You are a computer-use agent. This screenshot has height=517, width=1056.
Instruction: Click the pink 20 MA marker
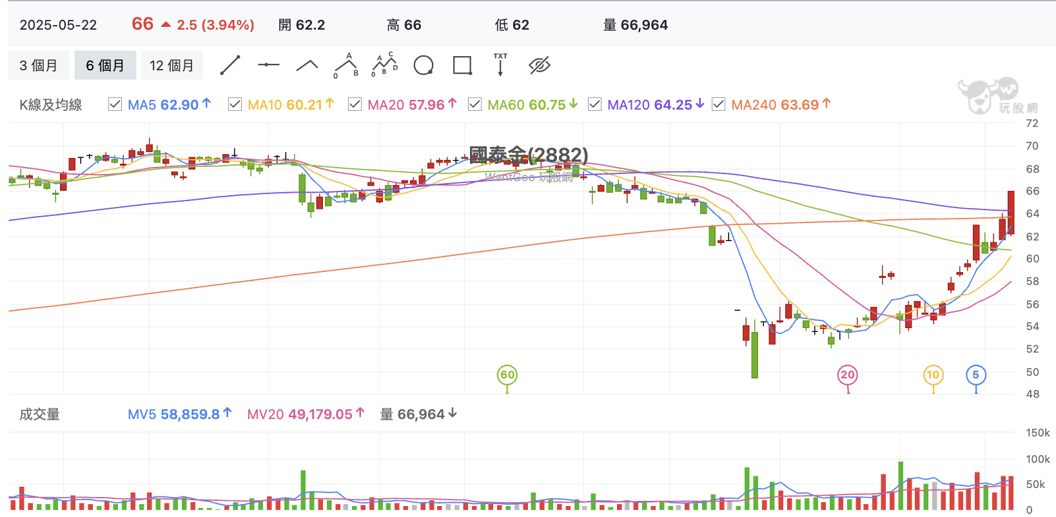pos(847,375)
